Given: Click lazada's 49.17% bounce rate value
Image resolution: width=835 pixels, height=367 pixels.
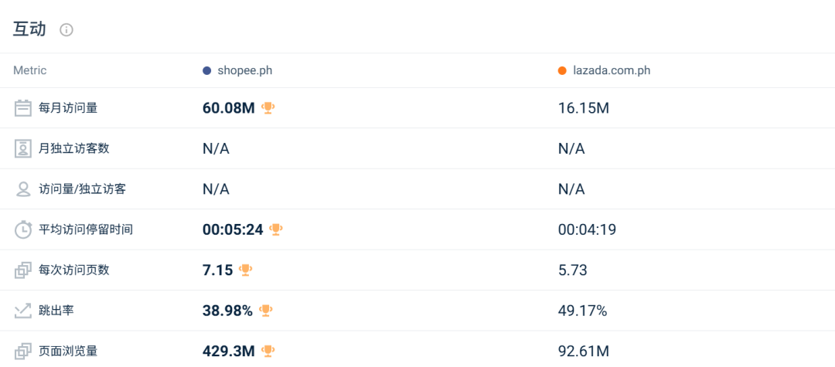Looking at the screenshot, I should (582, 311).
